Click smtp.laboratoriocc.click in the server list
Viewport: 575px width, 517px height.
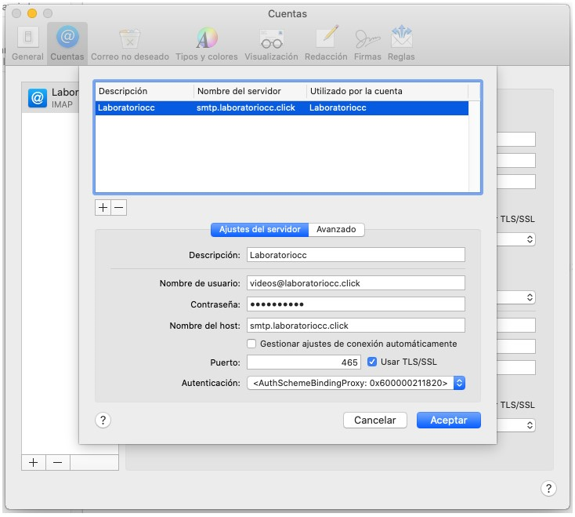coord(246,108)
